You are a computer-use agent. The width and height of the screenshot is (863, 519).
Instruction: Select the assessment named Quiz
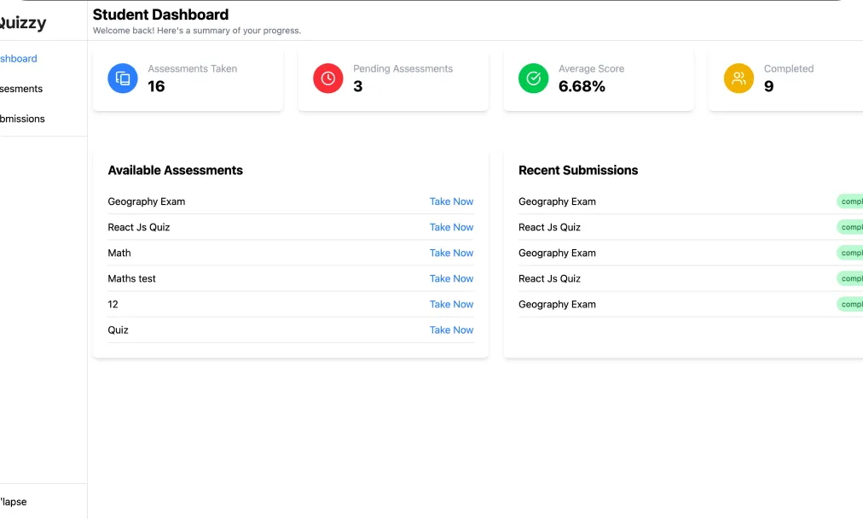(118, 330)
